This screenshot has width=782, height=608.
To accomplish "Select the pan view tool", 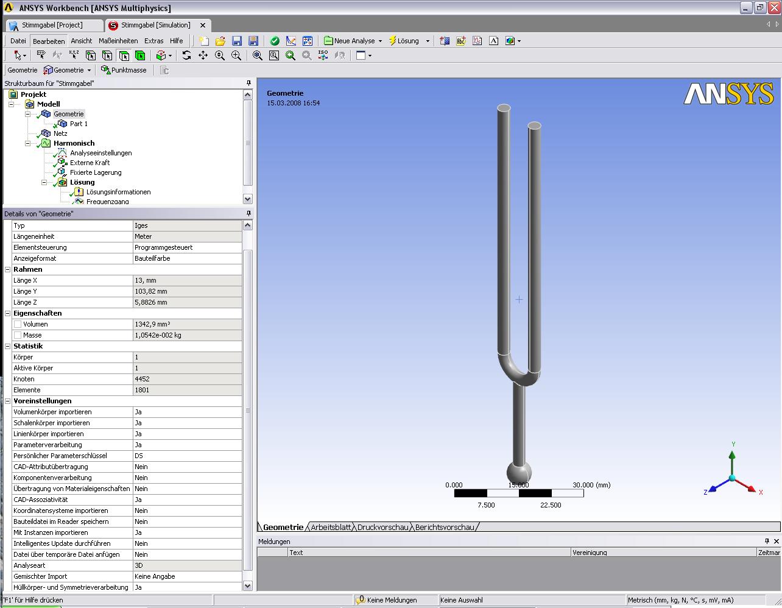I will click(x=203, y=55).
